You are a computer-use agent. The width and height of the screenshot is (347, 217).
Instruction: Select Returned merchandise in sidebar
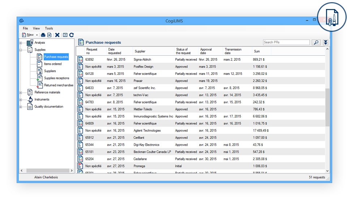tap(59, 85)
